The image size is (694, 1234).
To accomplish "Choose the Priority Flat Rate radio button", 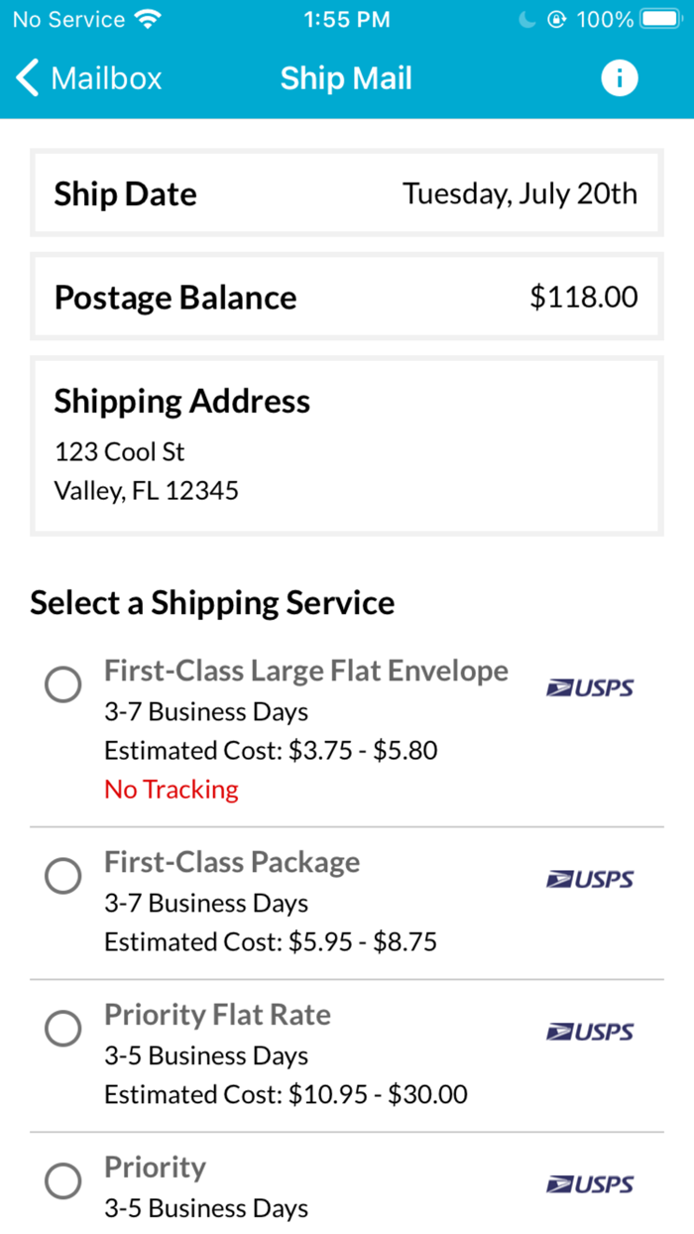I will tap(63, 1029).
